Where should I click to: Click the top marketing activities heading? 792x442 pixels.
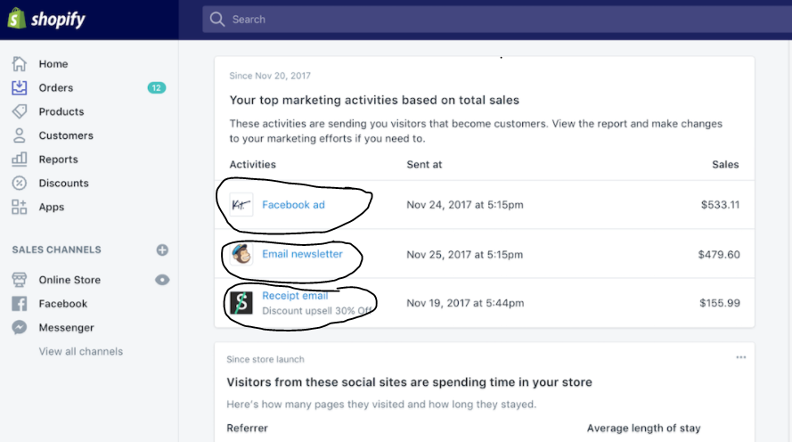tap(374, 100)
